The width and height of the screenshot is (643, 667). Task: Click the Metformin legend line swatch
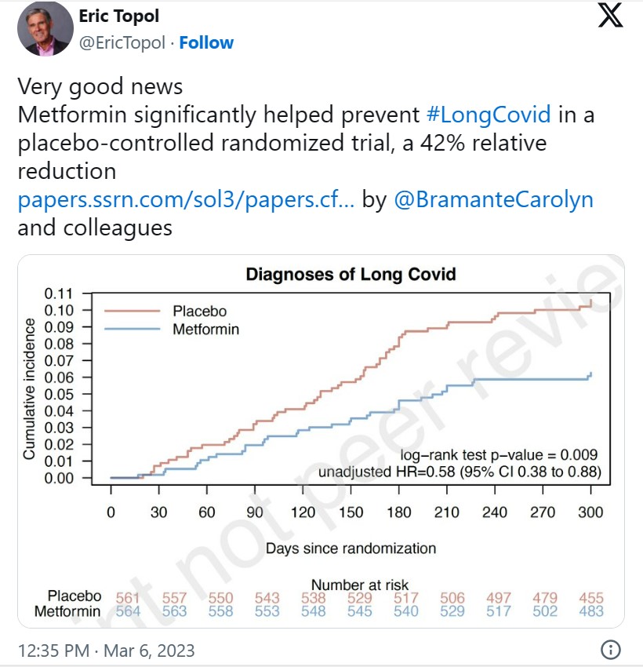coord(132,330)
